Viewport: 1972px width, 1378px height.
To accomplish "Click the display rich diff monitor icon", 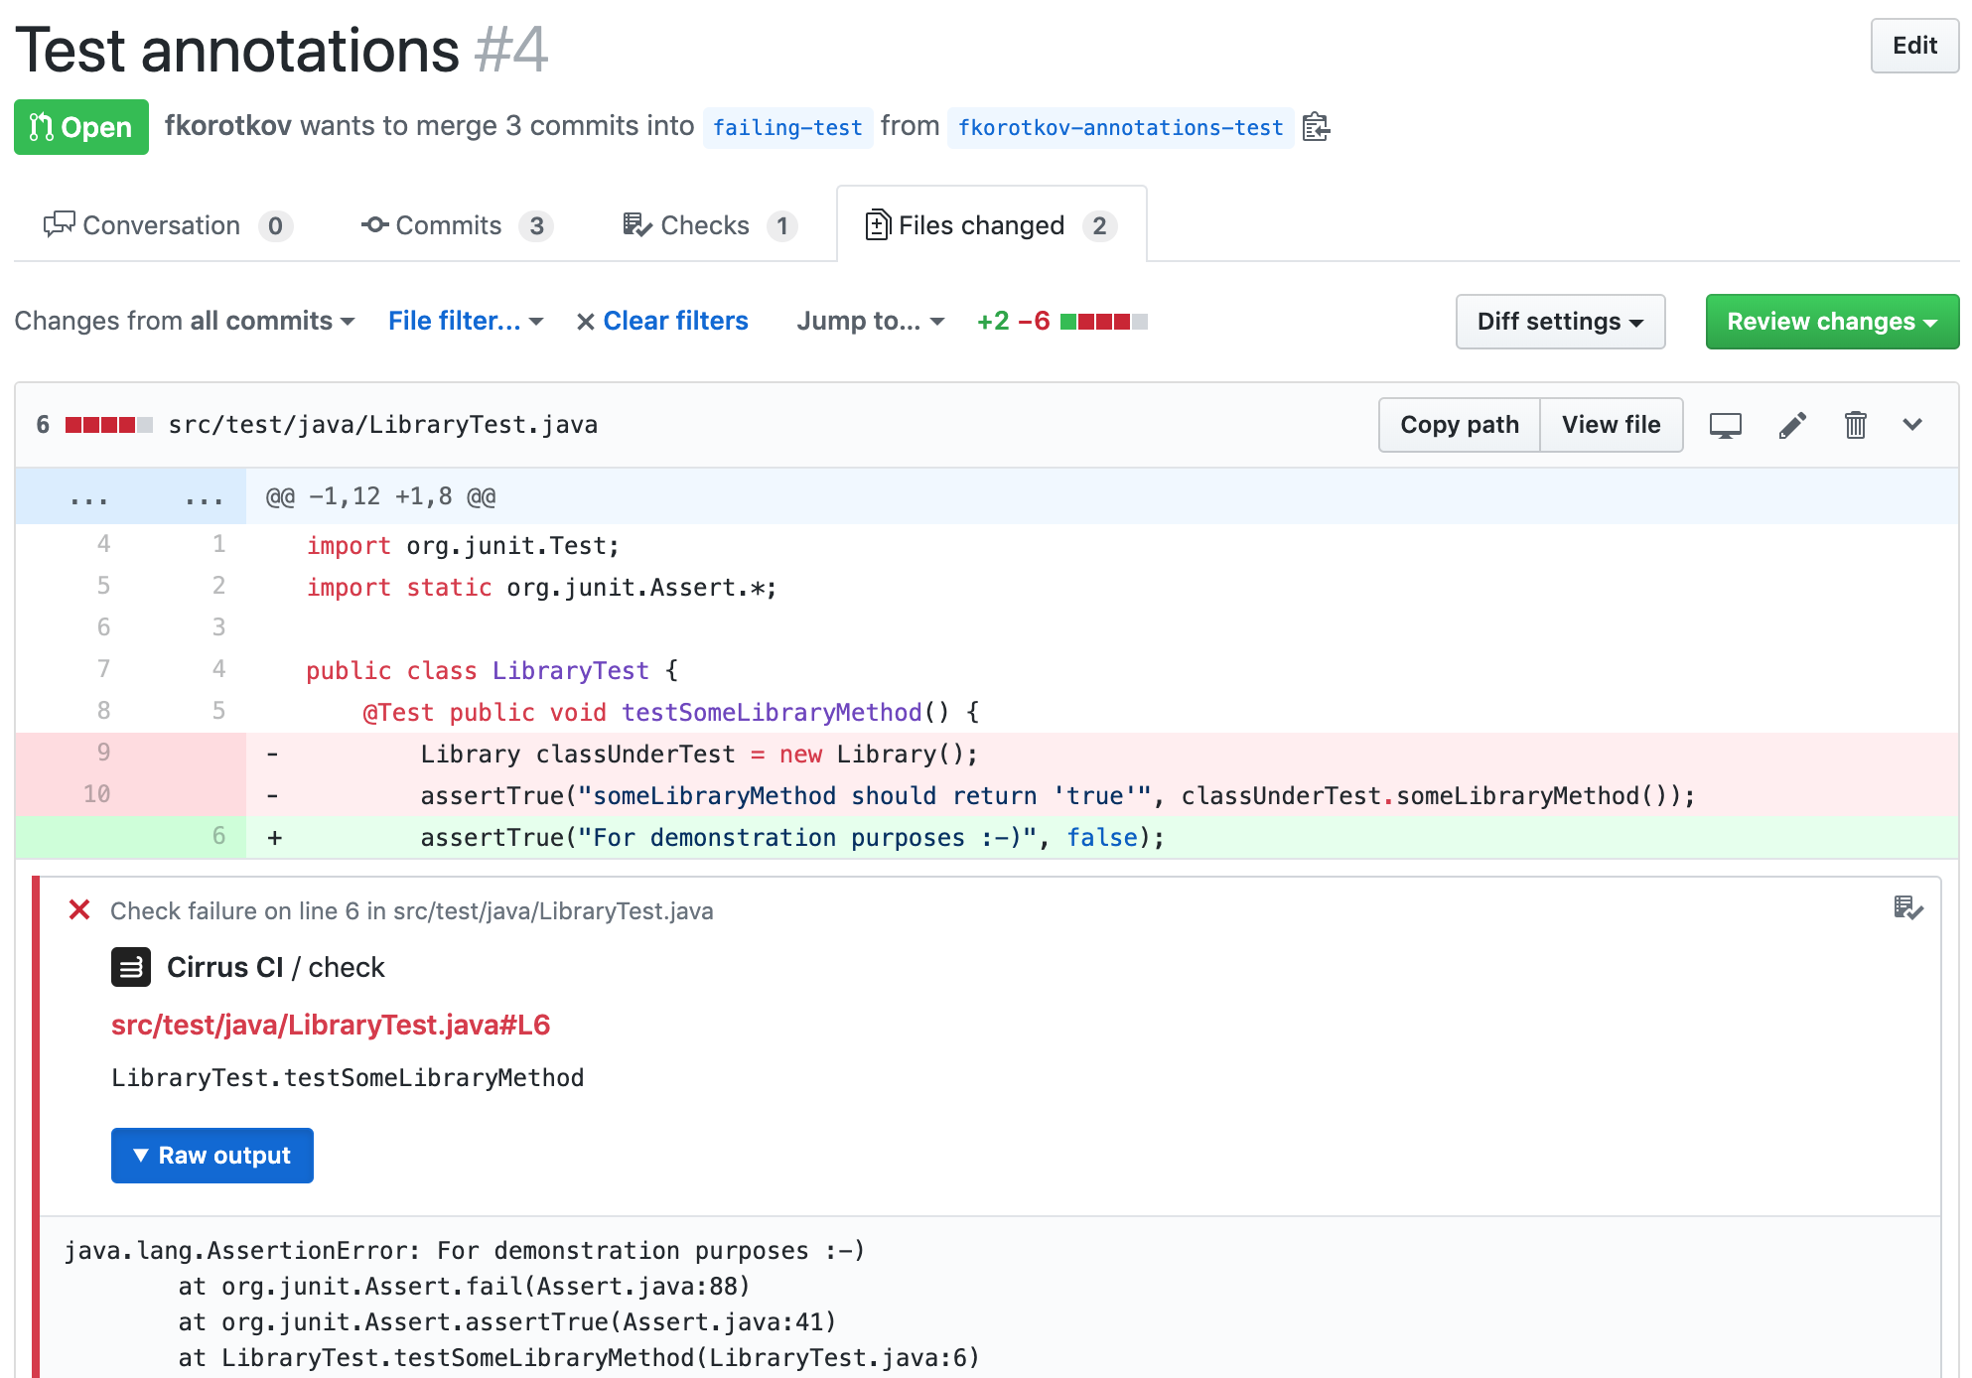I will (x=1725, y=425).
